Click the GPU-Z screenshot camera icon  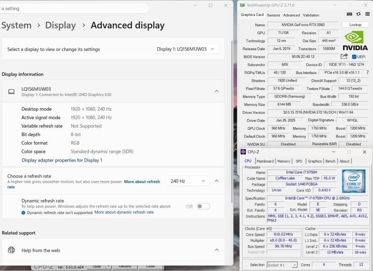coord(349,14)
